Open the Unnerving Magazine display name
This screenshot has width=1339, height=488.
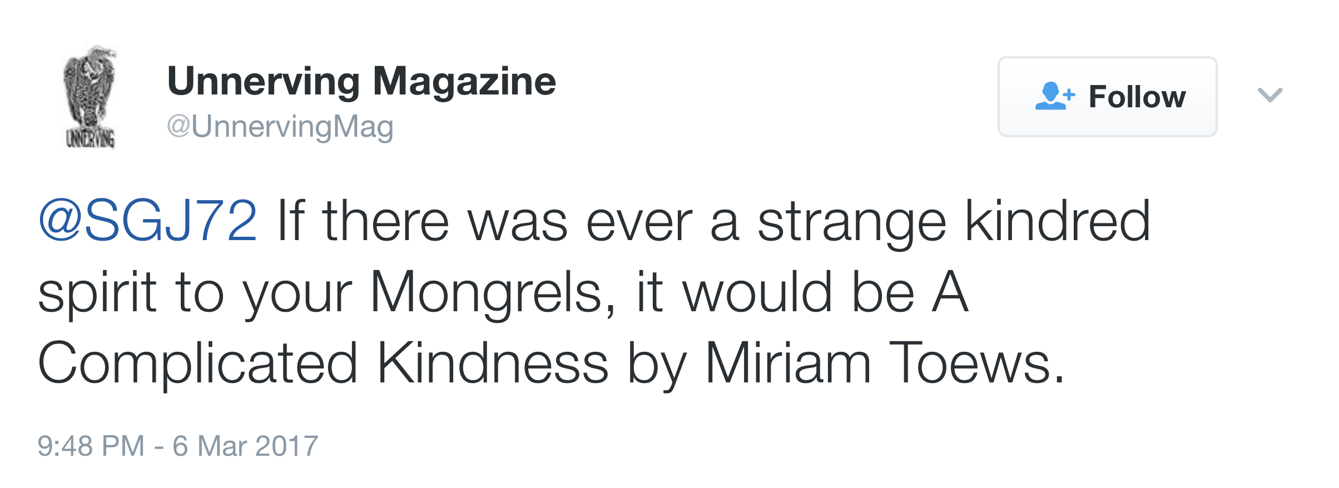pos(361,81)
